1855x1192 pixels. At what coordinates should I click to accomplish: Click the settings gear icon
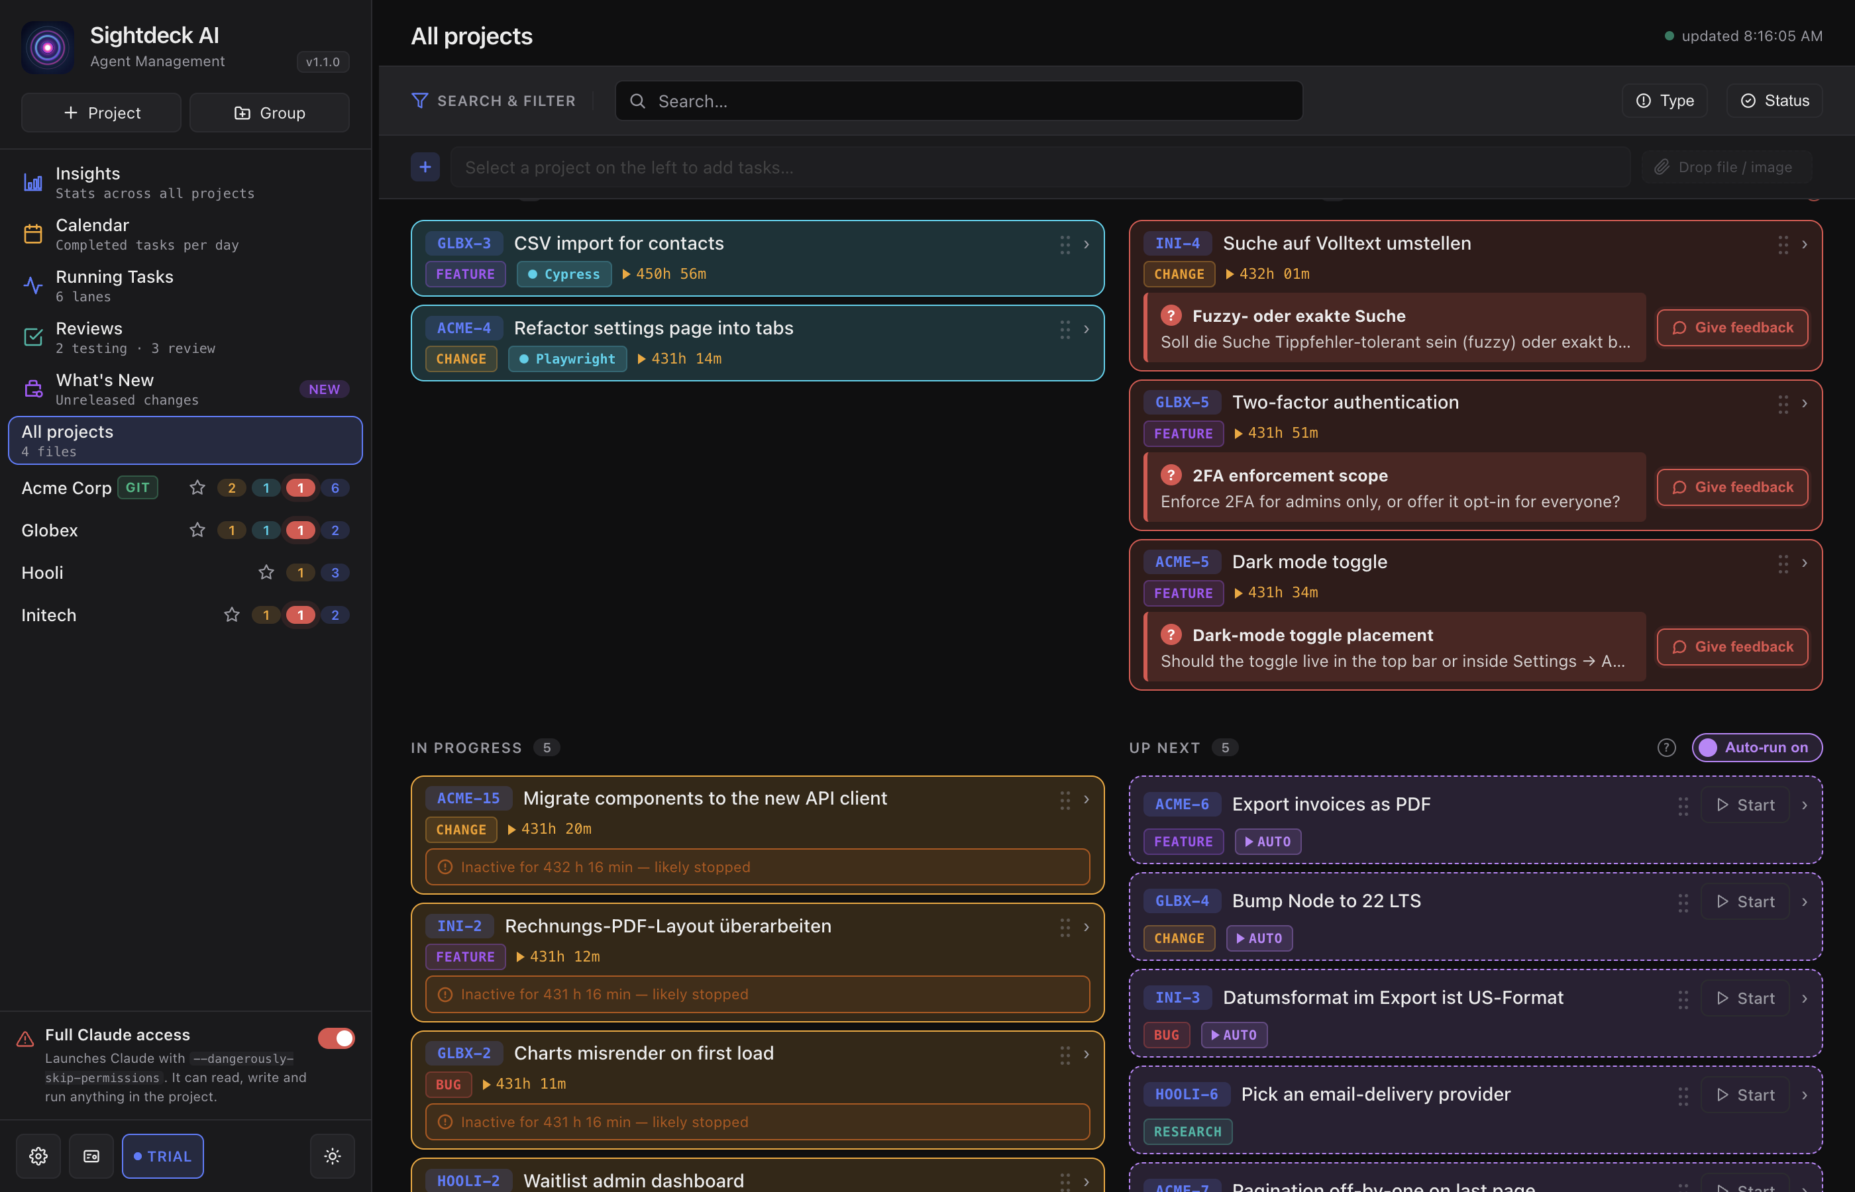[38, 1156]
